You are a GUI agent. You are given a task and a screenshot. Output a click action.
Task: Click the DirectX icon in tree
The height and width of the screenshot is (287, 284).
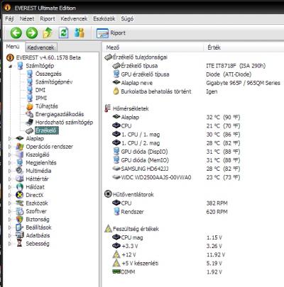click(19, 195)
